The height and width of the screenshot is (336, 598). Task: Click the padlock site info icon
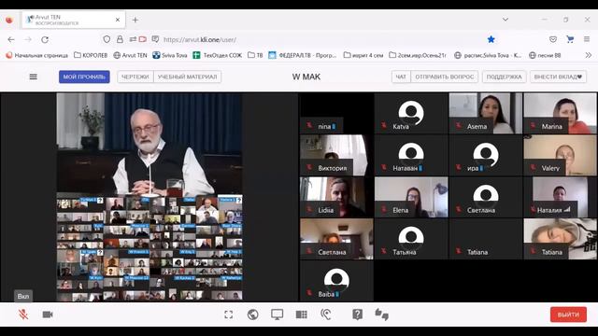pyautogui.click(x=120, y=39)
